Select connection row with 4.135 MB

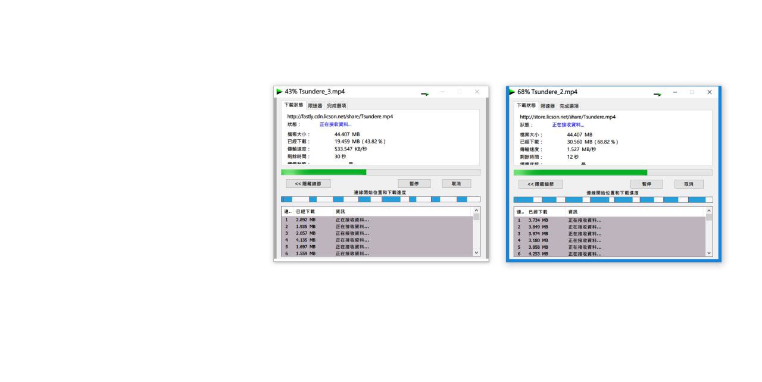click(377, 240)
